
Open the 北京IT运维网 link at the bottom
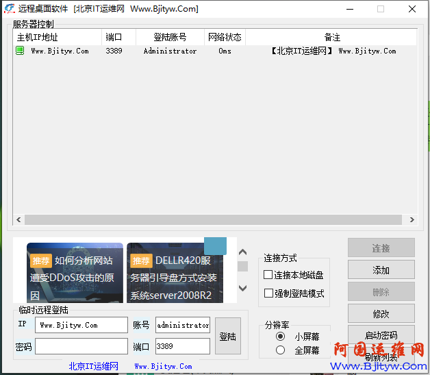93,367
